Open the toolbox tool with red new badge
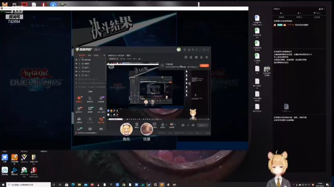Image resolution: width=334 pixels, height=187 pixels. pos(79,109)
